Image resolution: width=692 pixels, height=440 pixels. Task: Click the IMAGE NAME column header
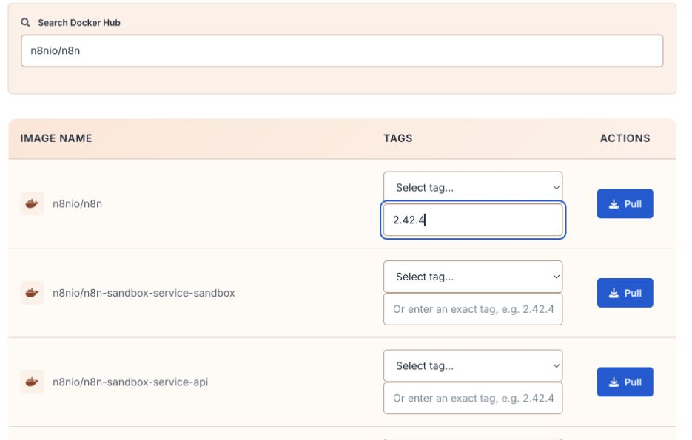(56, 138)
